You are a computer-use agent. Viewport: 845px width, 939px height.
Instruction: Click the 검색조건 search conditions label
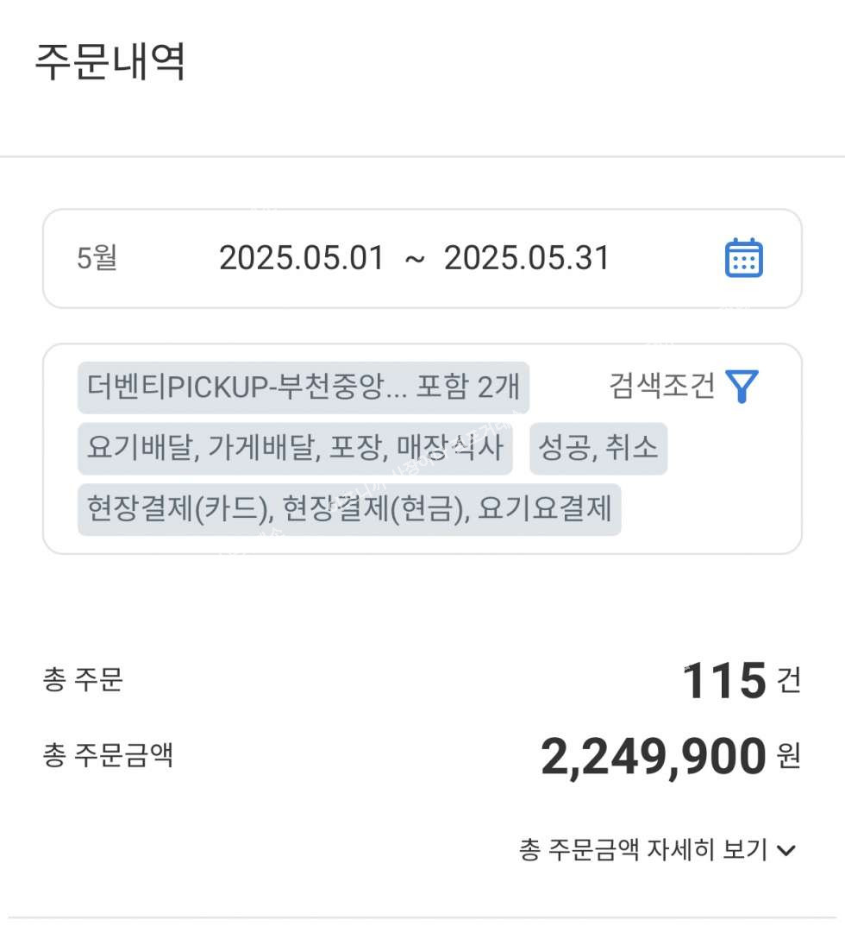(x=661, y=387)
